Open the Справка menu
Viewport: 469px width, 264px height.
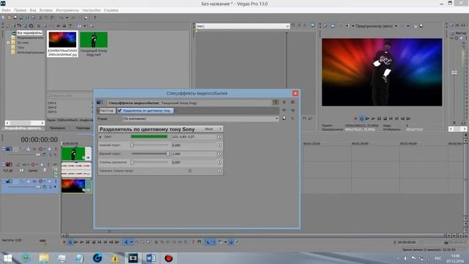point(111,10)
